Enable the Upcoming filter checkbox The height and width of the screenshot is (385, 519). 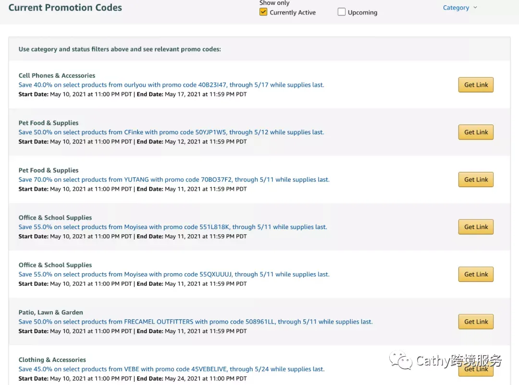click(341, 12)
